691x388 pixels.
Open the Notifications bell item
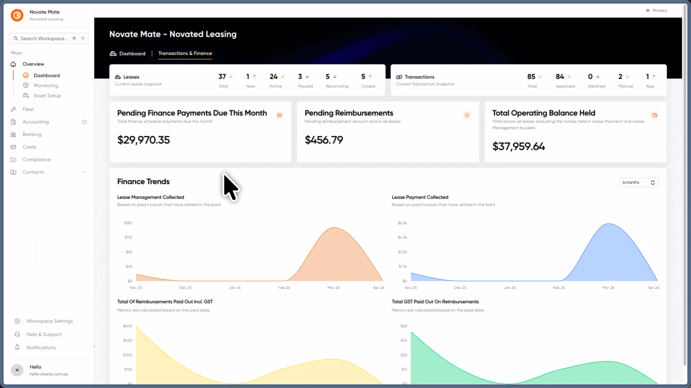click(x=35, y=347)
